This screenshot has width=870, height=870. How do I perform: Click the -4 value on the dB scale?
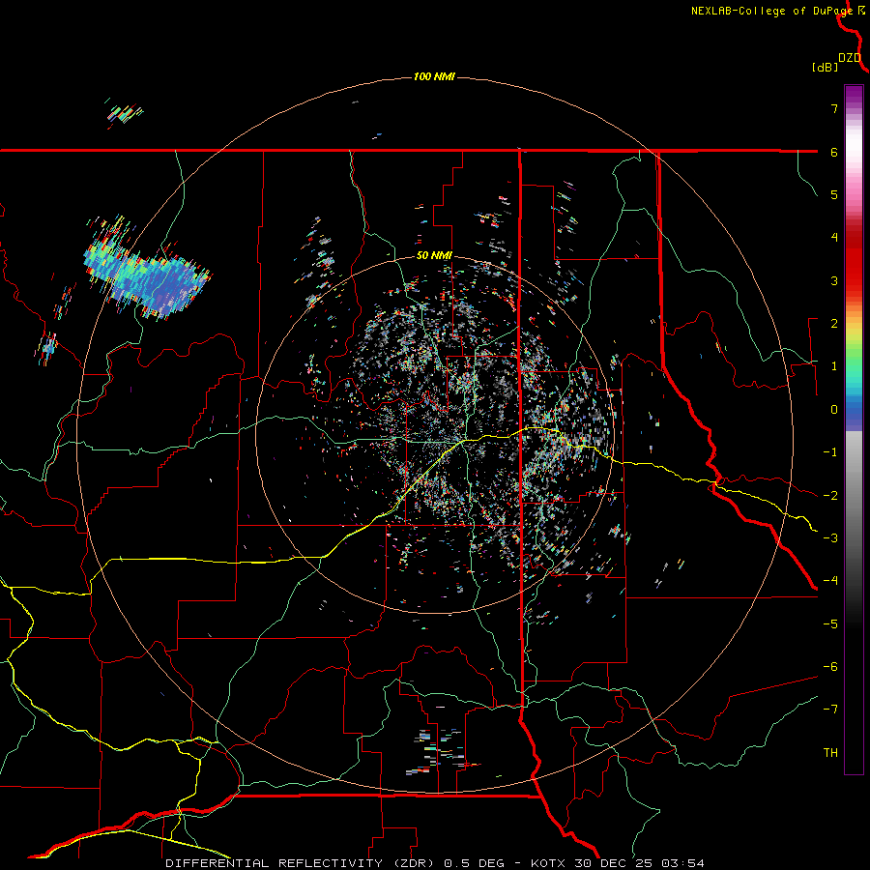pos(830,581)
